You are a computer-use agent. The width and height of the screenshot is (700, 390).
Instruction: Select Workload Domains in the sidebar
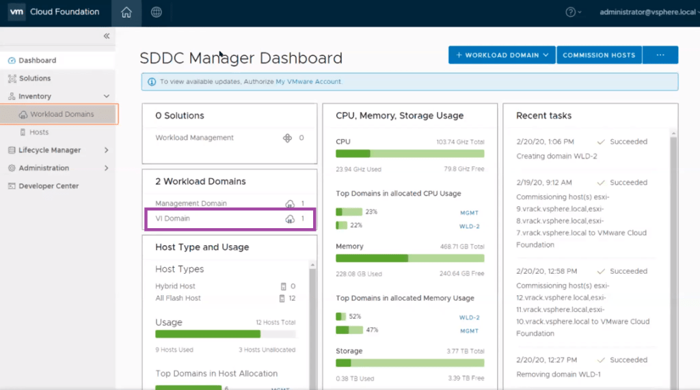(62, 114)
